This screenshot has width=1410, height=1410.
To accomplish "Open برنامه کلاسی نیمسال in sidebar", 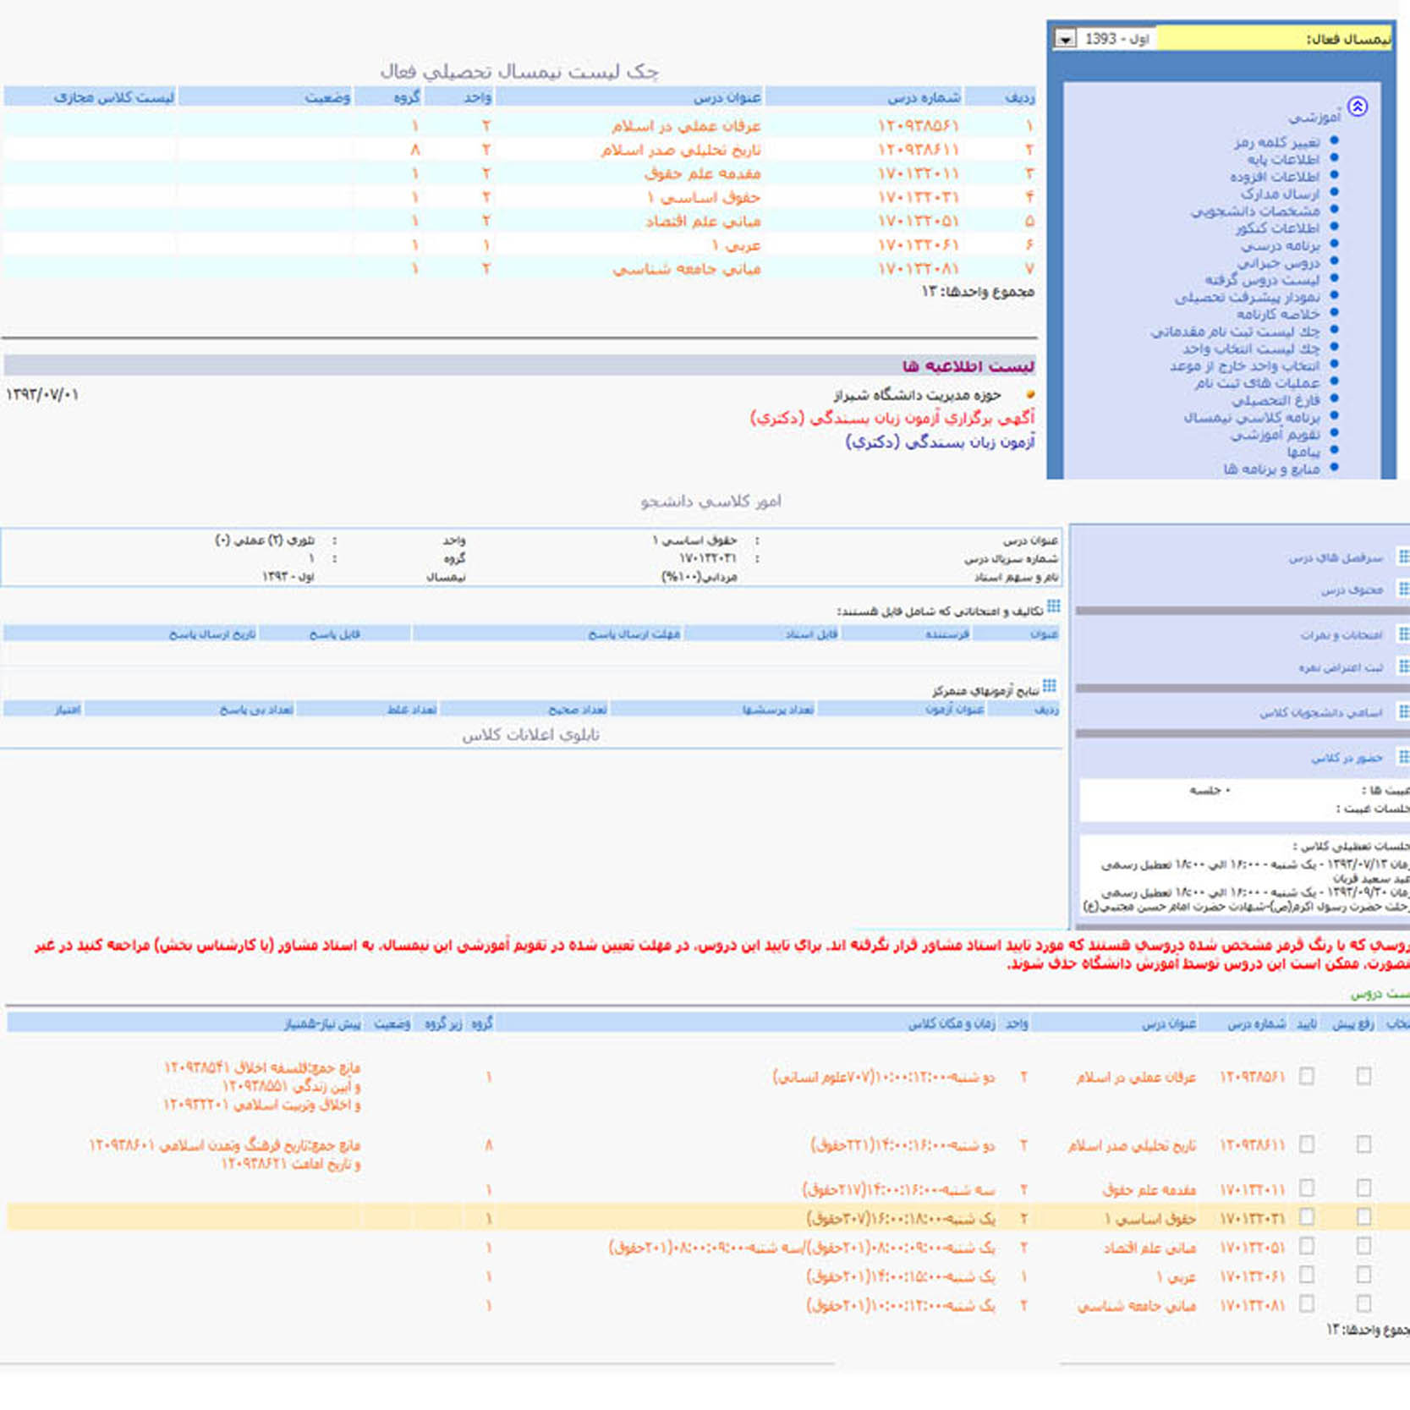I will click(1252, 417).
